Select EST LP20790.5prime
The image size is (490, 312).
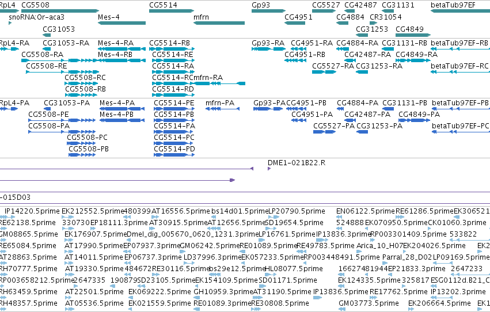click(x=297, y=211)
